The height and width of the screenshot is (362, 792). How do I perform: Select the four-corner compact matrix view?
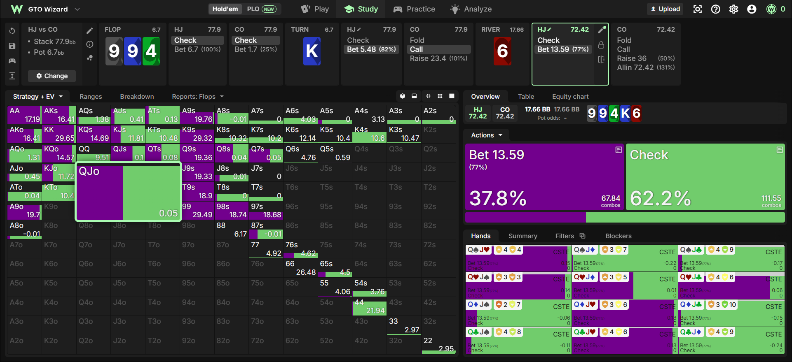tap(428, 96)
